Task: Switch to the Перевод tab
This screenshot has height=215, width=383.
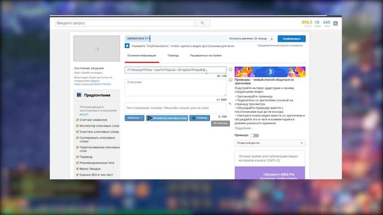Action: (173, 56)
